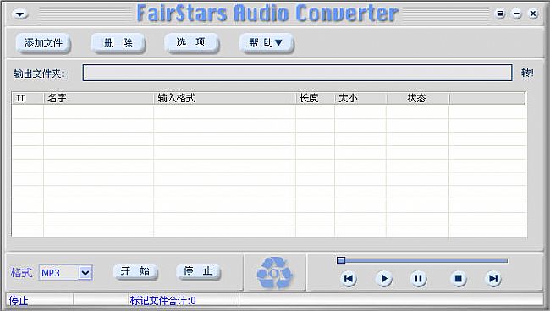This screenshot has width=550, height=311.
Task: Click the playback position slider handle
Action: (341, 260)
